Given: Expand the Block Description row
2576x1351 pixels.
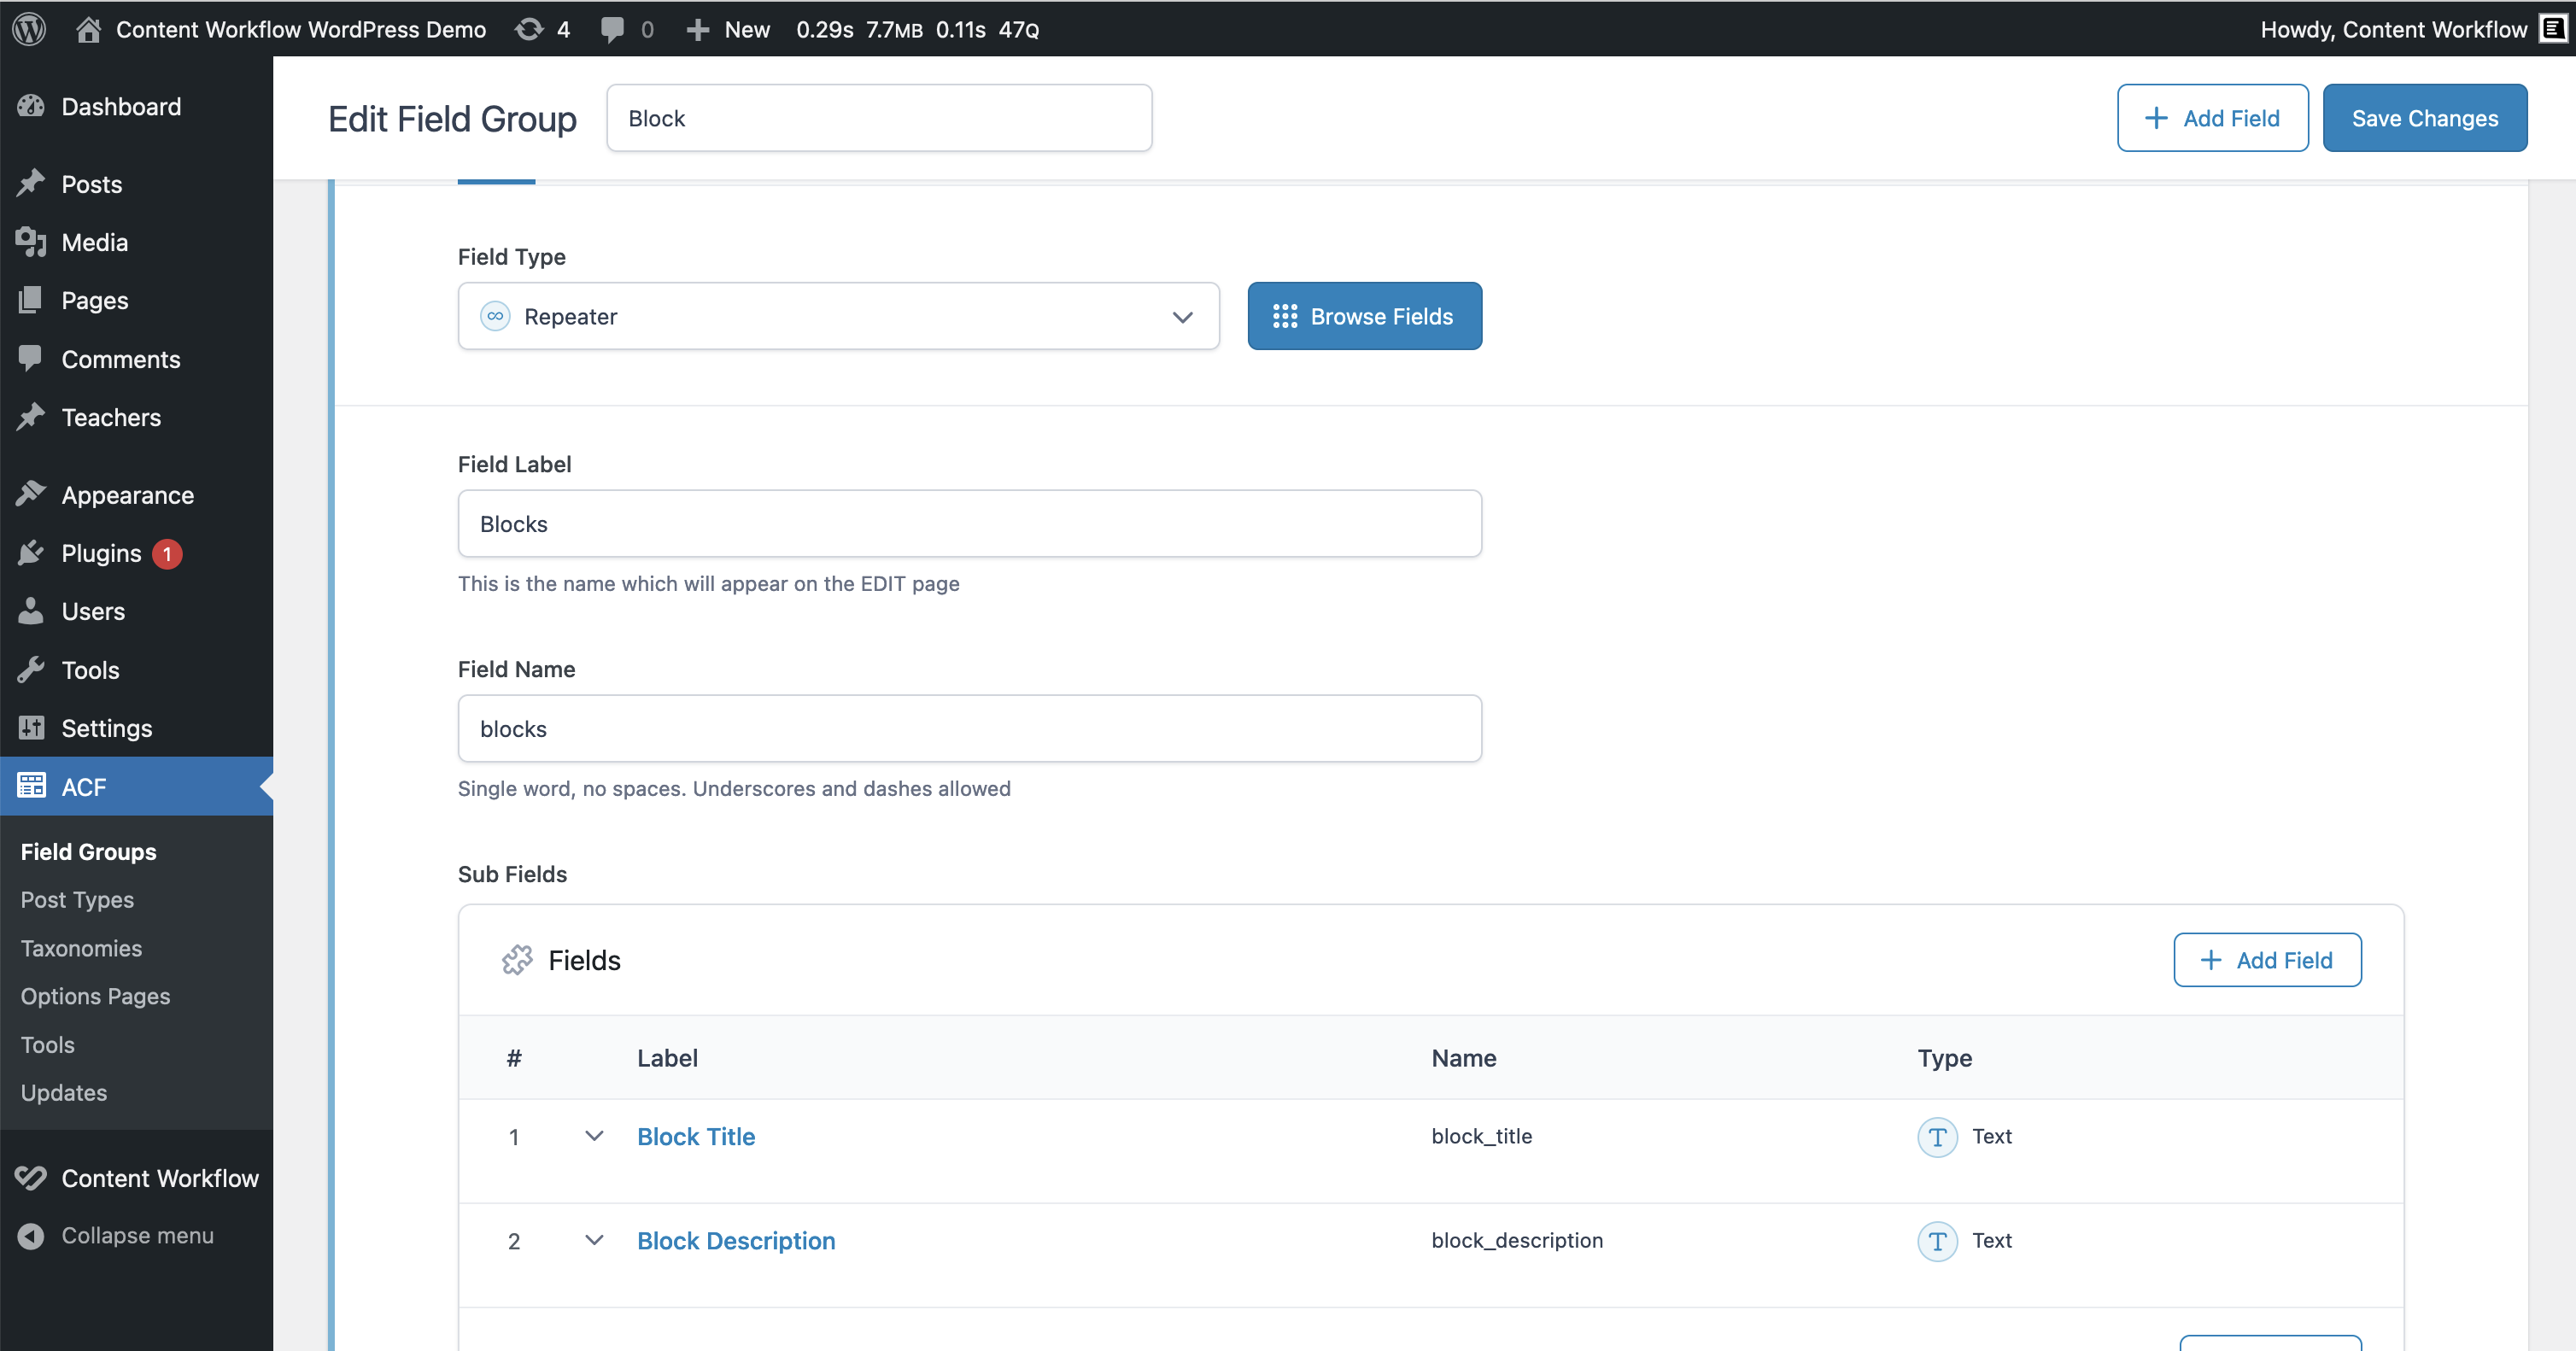Looking at the screenshot, I should (x=595, y=1241).
